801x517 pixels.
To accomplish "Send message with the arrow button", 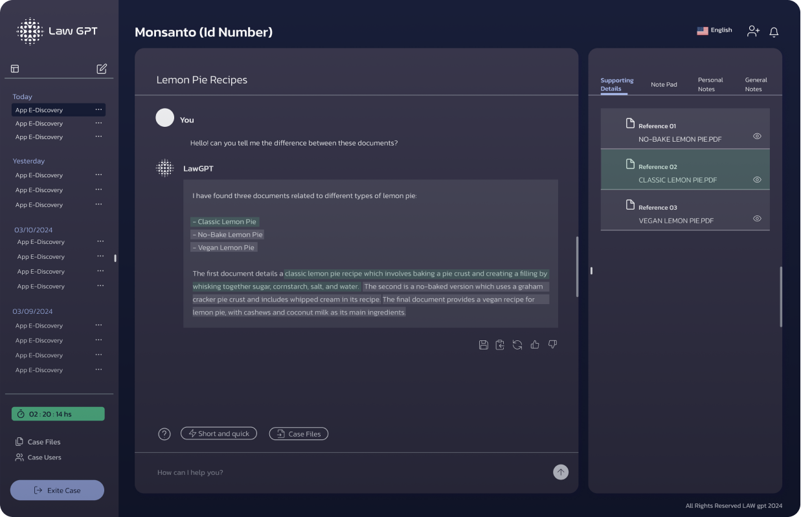I will (x=561, y=472).
